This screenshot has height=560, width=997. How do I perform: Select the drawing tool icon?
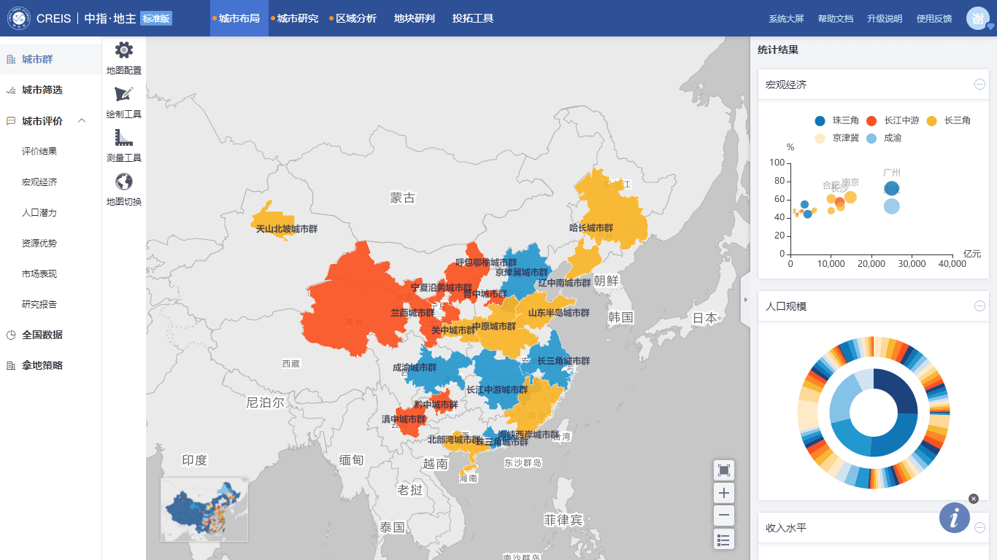coord(124,95)
